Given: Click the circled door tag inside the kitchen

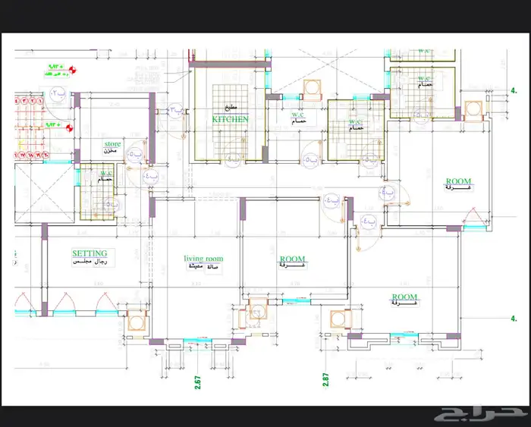Looking at the screenshot, I should pos(232,159).
